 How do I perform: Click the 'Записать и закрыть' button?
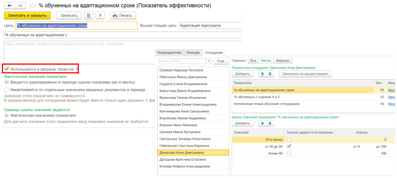[28, 15]
